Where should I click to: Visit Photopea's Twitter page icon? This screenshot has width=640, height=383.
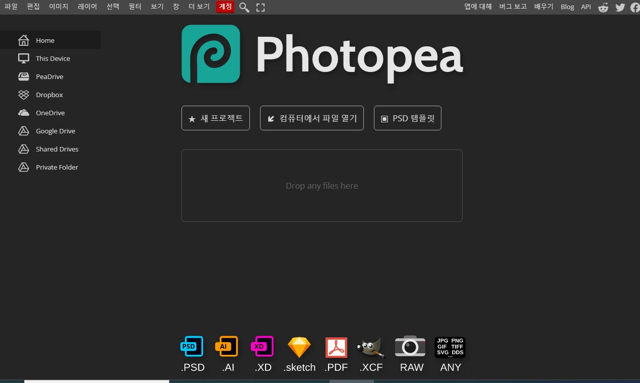tap(620, 8)
